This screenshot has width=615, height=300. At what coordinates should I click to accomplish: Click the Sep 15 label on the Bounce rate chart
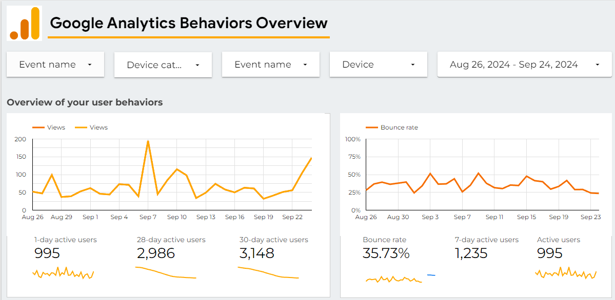[x=526, y=217]
